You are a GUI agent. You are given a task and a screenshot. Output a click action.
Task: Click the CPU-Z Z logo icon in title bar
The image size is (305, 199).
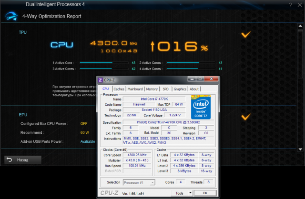pos(101,80)
